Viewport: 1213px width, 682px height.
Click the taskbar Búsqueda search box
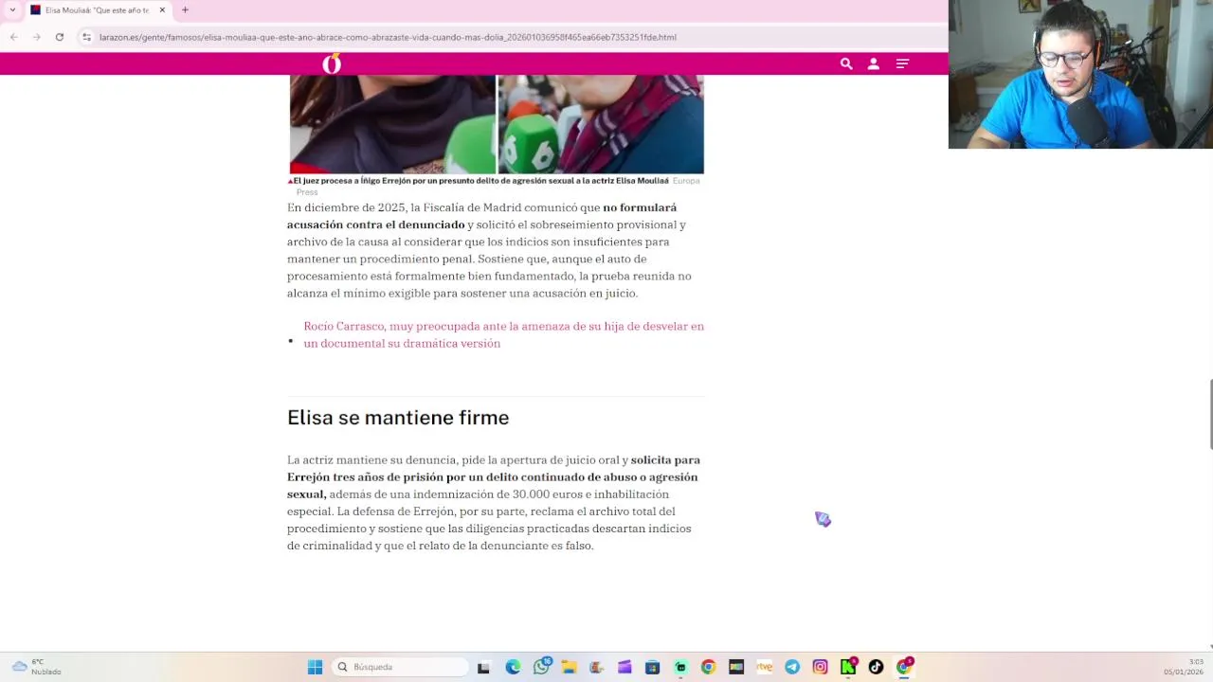400,667
